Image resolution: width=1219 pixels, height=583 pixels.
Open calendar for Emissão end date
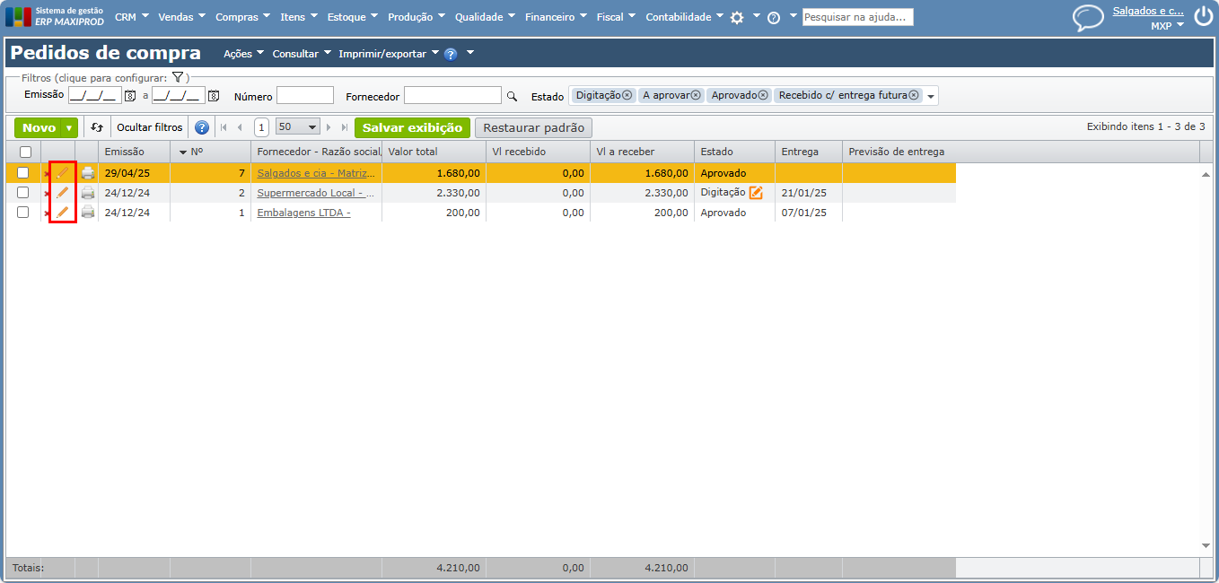[x=214, y=95]
